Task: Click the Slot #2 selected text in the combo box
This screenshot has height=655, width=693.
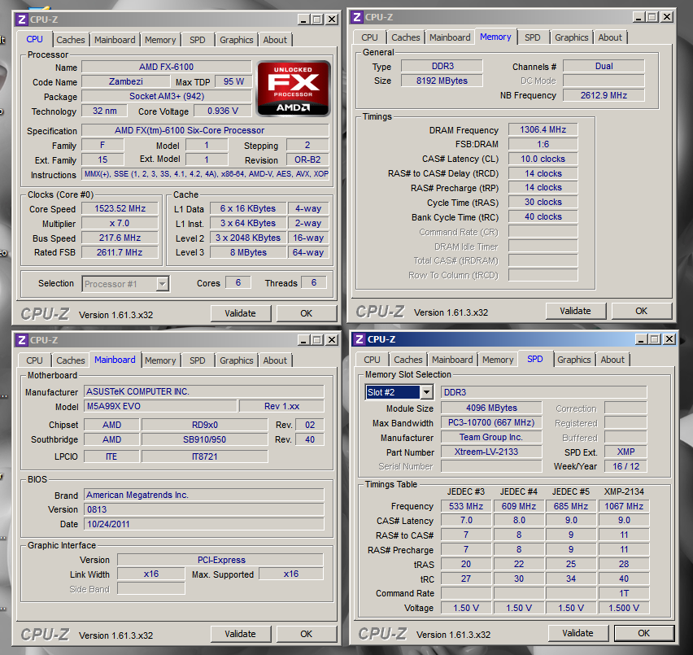Action: click(393, 392)
